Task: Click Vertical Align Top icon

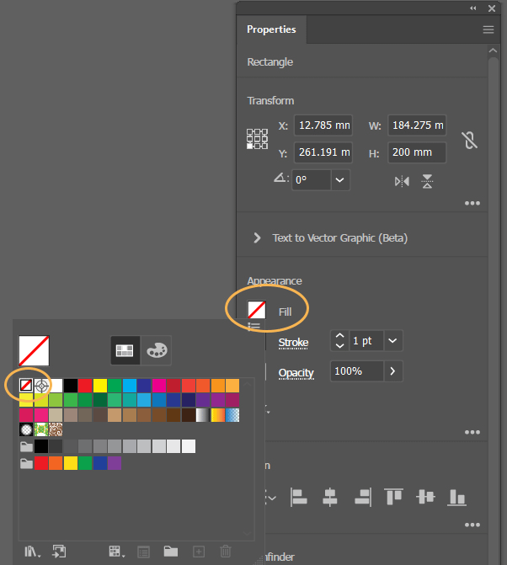Action: pos(393,498)
